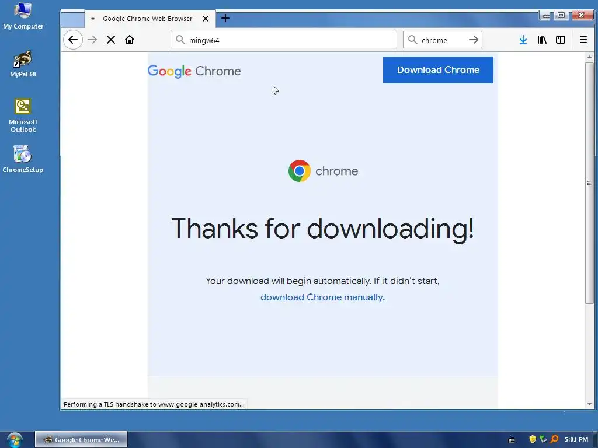
Task: Click the yellow security shield tray icon
Action: 533,439
